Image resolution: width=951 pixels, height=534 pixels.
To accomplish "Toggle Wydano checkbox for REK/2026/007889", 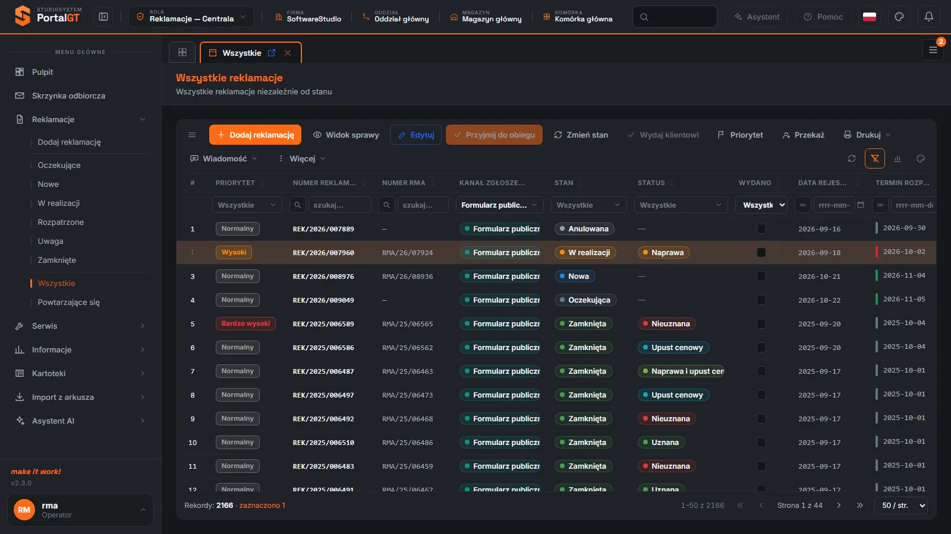I will pos(761,228).
